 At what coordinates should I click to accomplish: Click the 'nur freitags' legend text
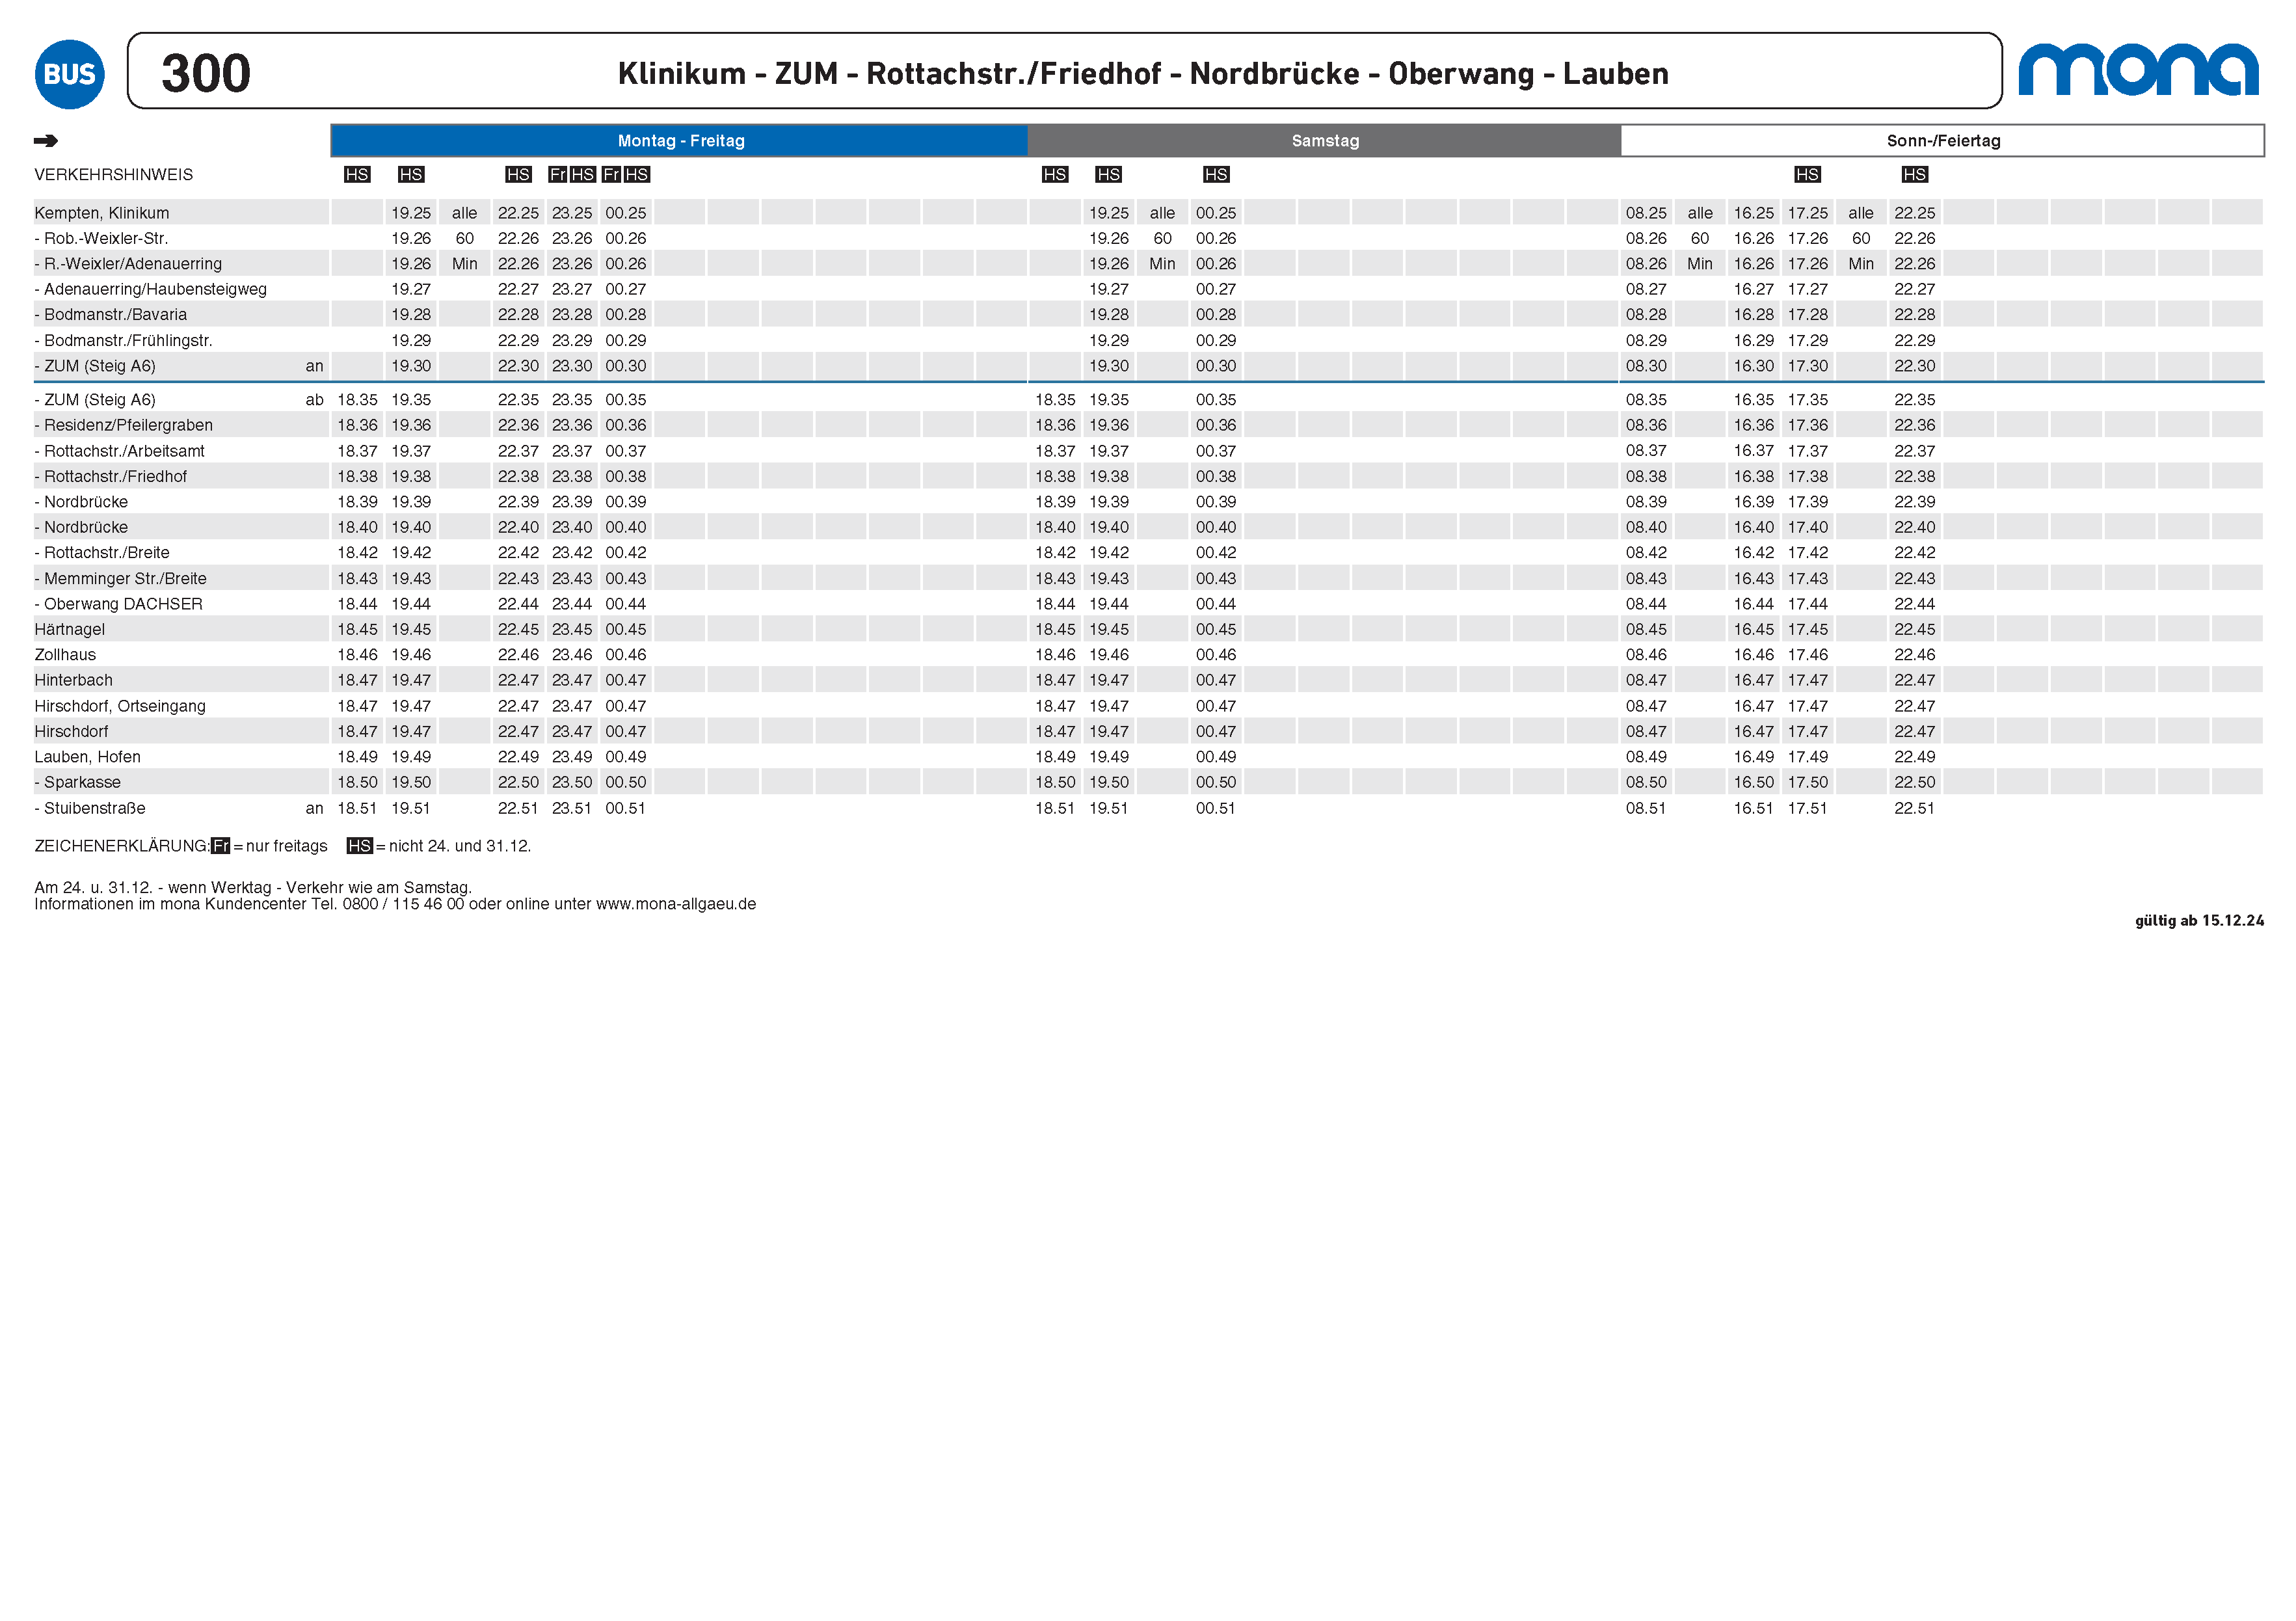[x=287, y=846]
